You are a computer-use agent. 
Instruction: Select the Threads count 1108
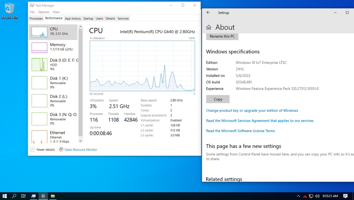tap(113, 120)
